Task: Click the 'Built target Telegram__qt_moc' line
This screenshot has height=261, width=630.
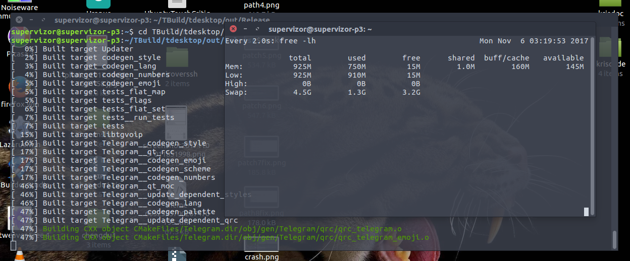Action: coord(93,186)
